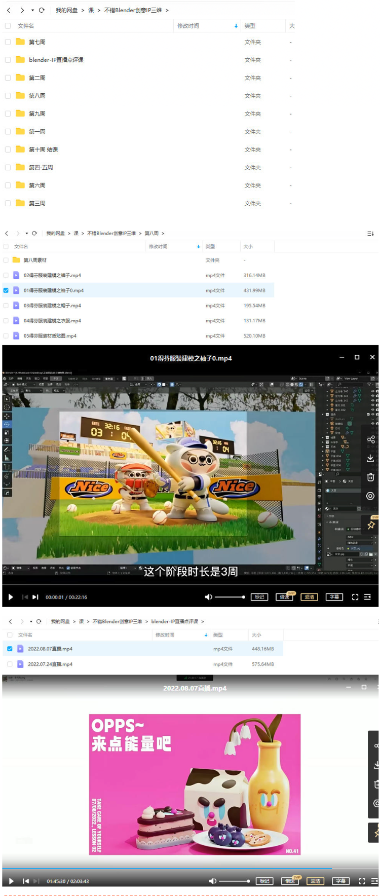
Task: Skip to next video in 01得芬 player
Action: (x=35, y=597)
